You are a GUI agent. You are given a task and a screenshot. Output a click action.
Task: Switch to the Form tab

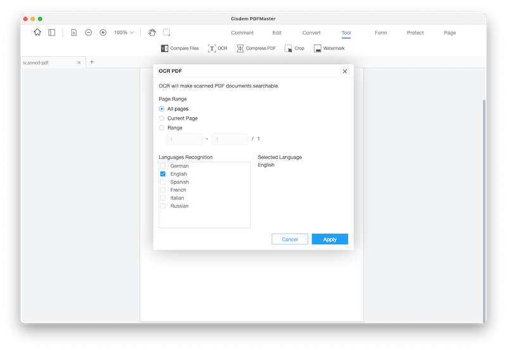(381, 33)
